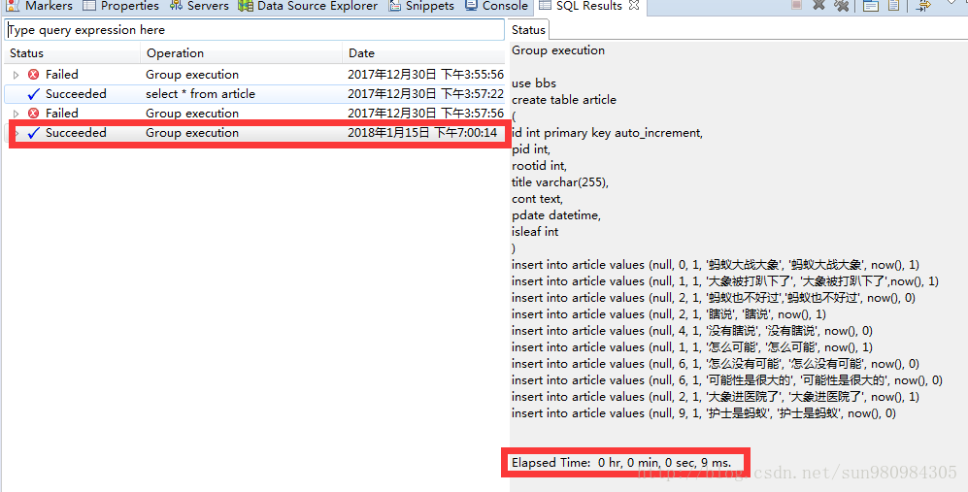This screenshot has width=968, height=492.
Task: Select Group execution in the 3:57:56 row
Action: [x=192, y=113]
